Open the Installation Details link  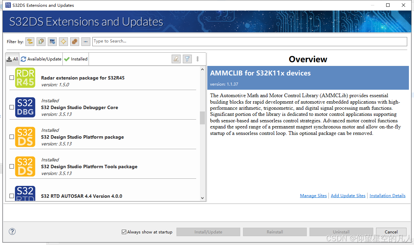(388, 196)
